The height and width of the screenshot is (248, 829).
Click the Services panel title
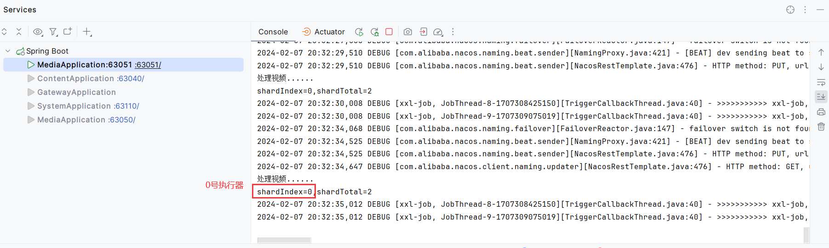click(20, 10)
